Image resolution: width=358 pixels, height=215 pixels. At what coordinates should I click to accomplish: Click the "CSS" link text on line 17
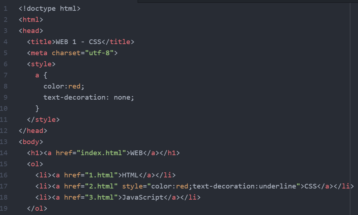coord(311,186)
